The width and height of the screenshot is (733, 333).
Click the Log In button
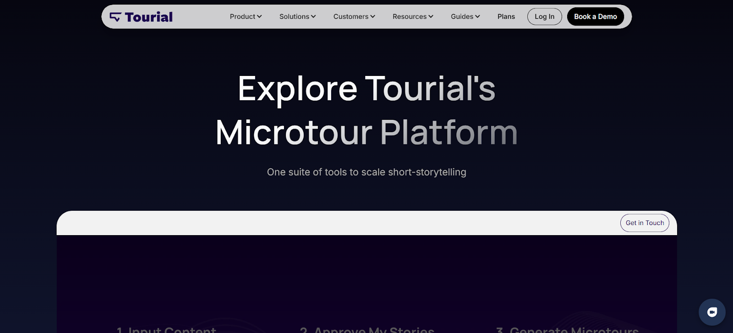click(544, 16)
